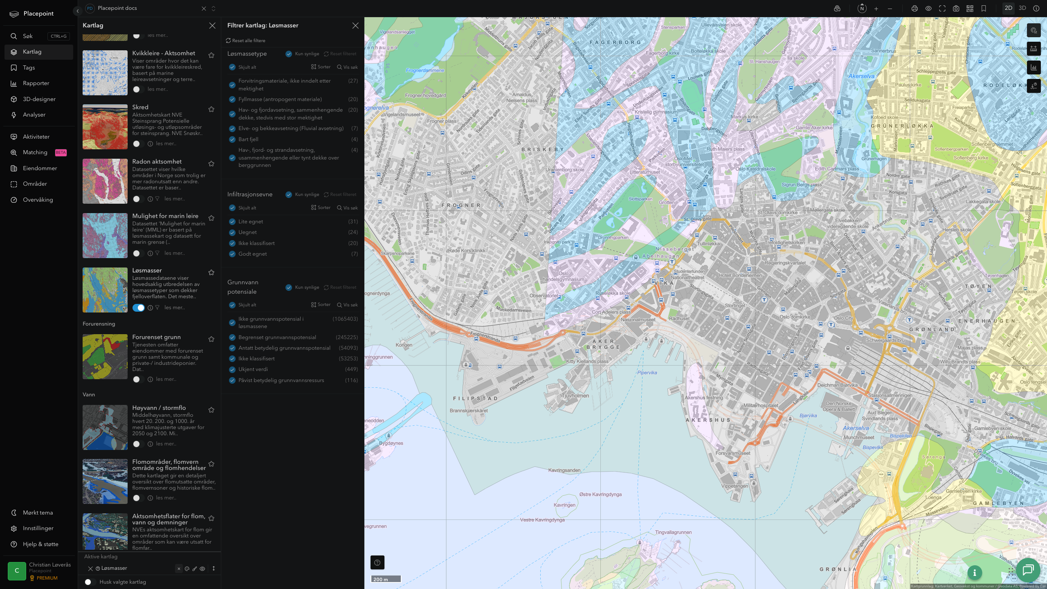Favorite the Løsmasser layer with star
The width and height of the screenshot is (1047, 589).
211,272
